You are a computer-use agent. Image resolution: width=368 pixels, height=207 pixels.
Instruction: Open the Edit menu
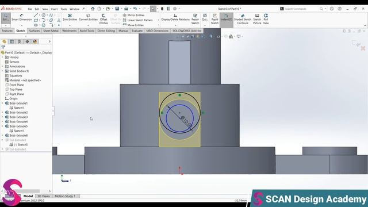tap(37, 9)
